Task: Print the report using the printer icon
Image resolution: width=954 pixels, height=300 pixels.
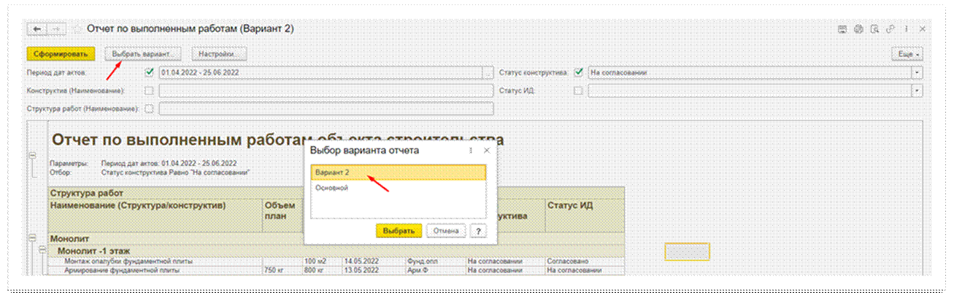Action: pyautogui.click(x=858, y=30)
